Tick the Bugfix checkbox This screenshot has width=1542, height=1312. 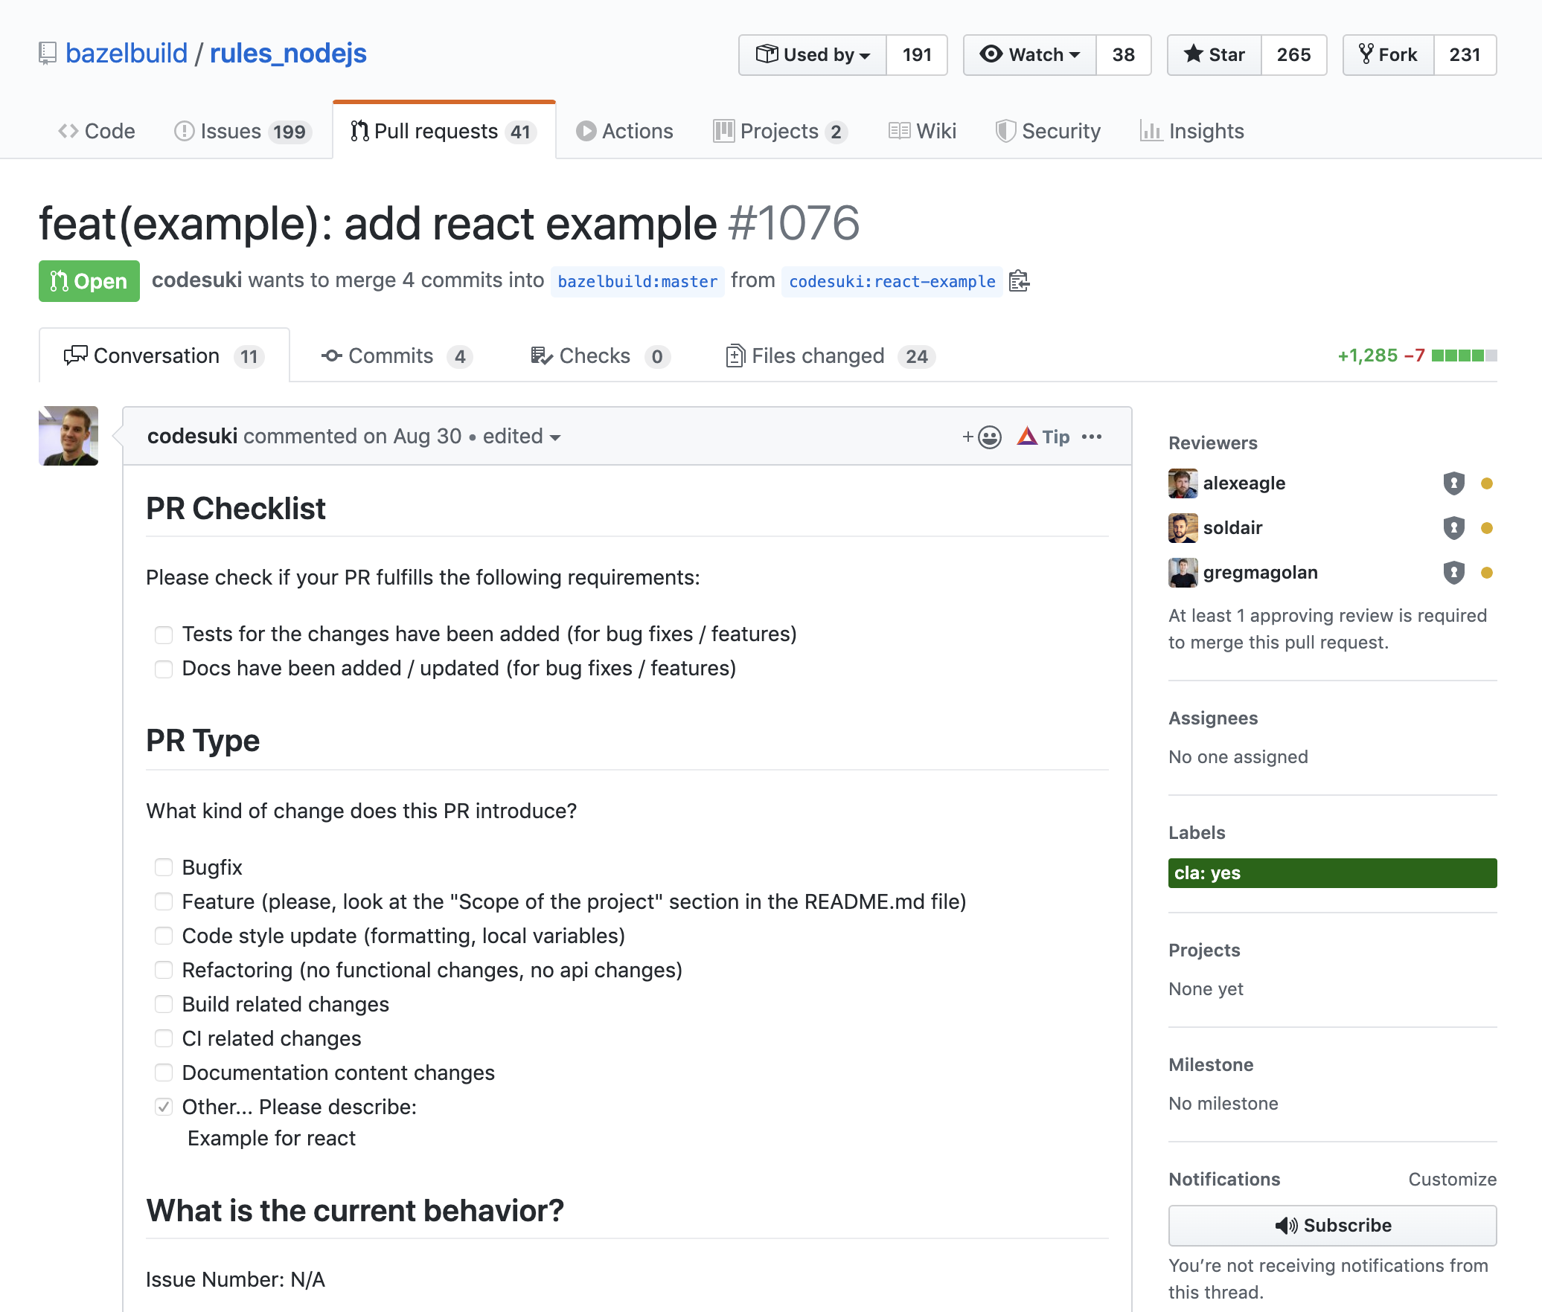(164, 867)
